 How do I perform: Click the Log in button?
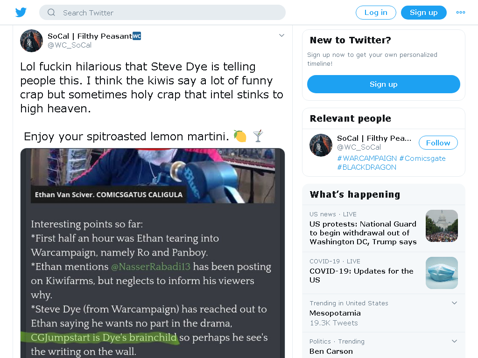[376, 13]
